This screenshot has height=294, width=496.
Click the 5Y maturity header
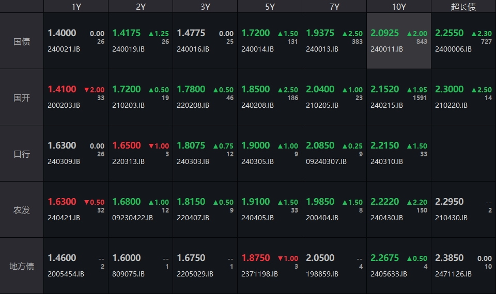tap(270, 7)
